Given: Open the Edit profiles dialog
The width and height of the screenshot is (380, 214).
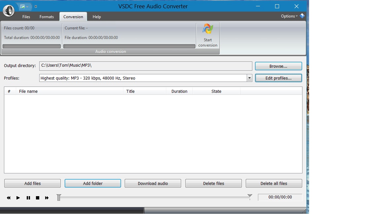Looking at the screenshot, I should (x=278, y=78).
